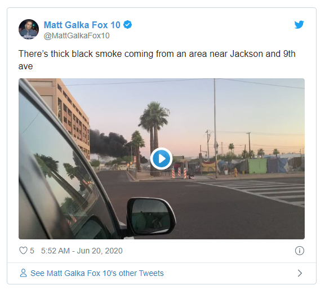Like the tweet with the heart icon
The height and width of the screenshot is (294, 325).
coord(23,251)
